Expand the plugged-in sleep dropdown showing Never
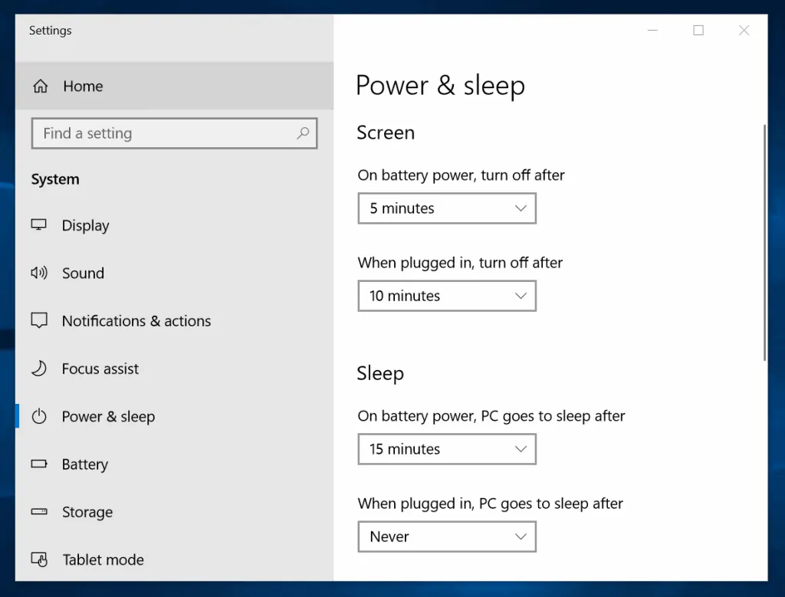Viewport: 785px width, 597px height. click(447, 536)
